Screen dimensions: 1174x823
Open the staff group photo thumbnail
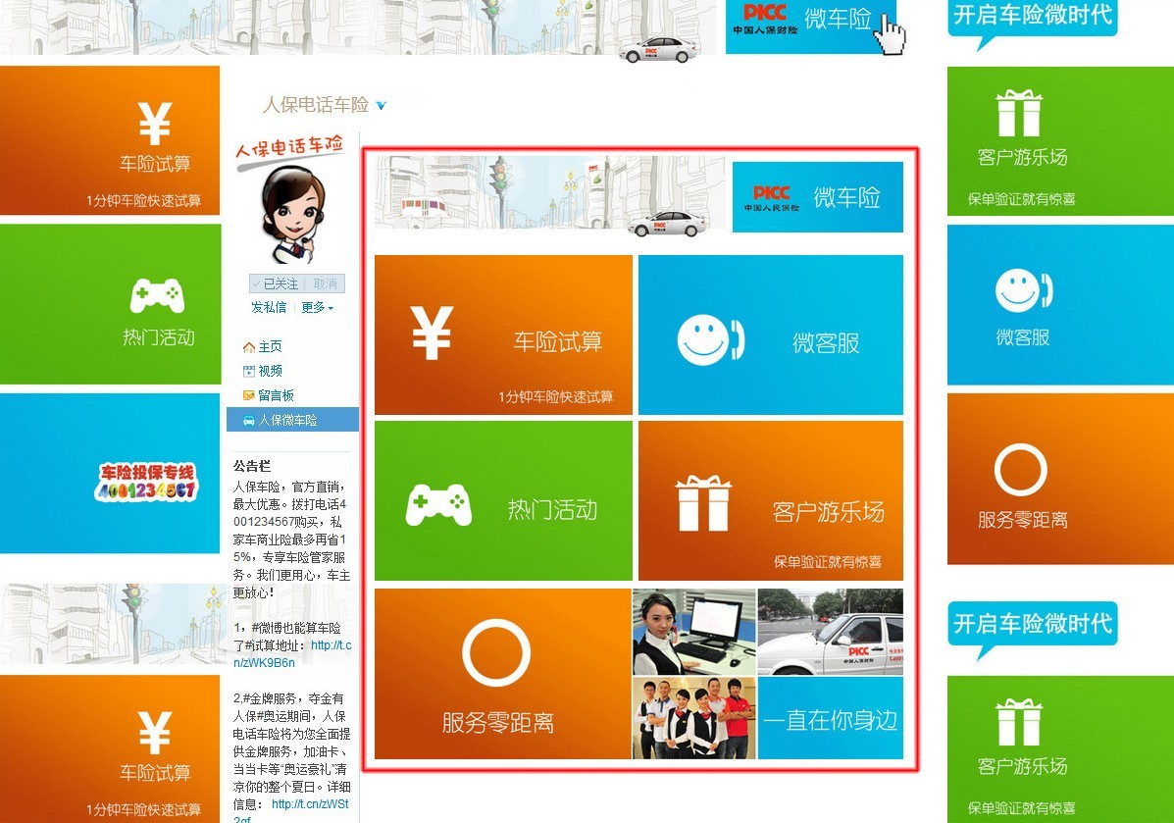(x=694, y=718)
